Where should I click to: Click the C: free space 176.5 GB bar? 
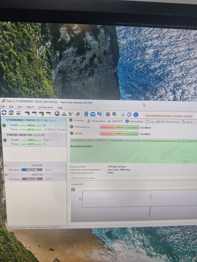pos(32,170)
